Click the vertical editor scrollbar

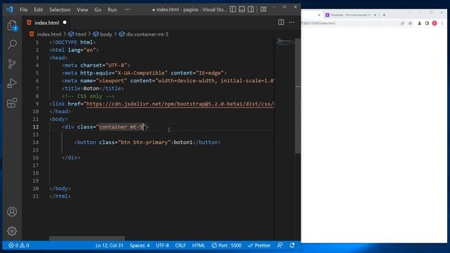click(x=298, y=96)
